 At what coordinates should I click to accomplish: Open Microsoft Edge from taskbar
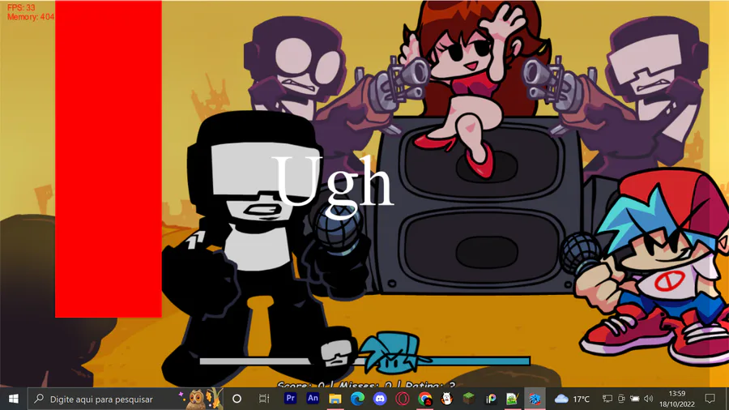357,399
